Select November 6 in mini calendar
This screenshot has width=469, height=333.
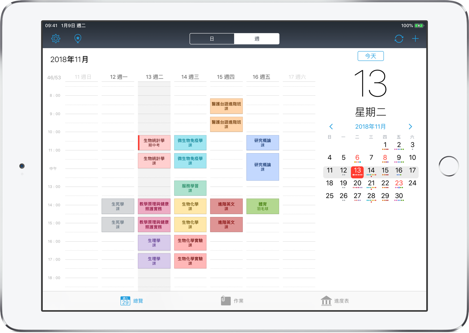point(357,158)
